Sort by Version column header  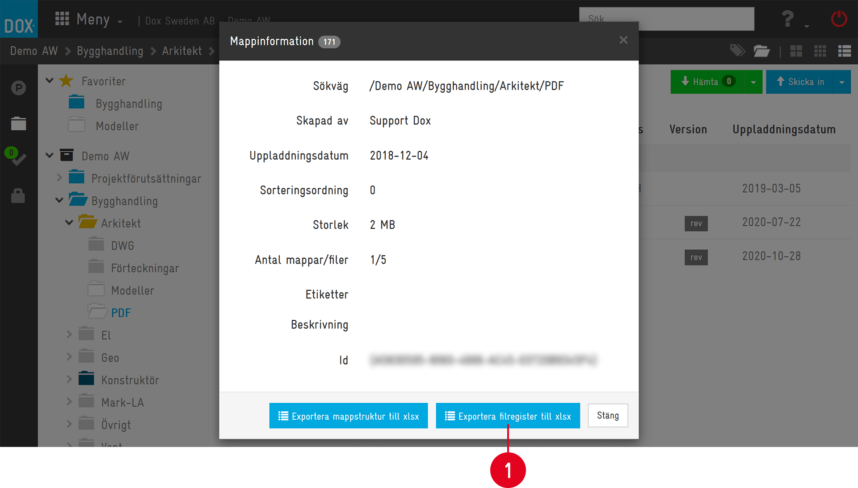(688, 129)
